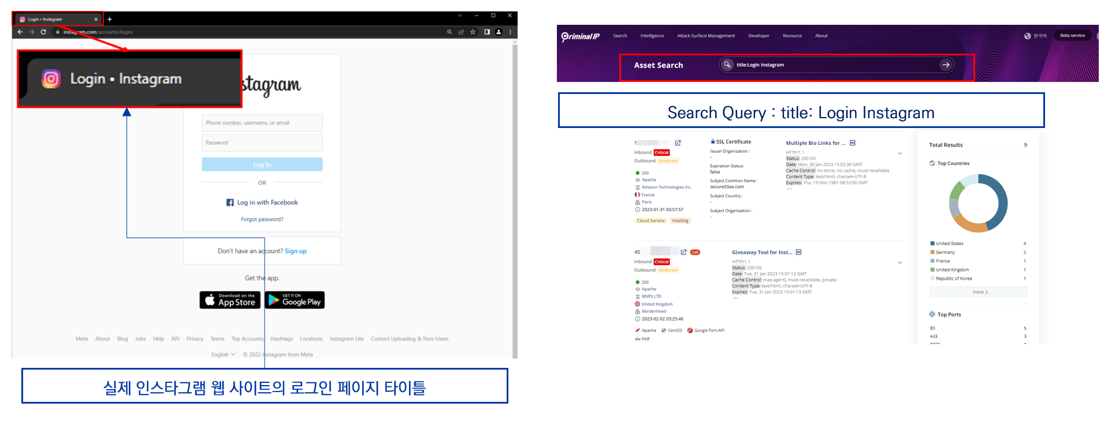Click the Asset Search arrow submit icon
Image resolution: width=1108 pixels, height=448 pixels.
(946, 65)
